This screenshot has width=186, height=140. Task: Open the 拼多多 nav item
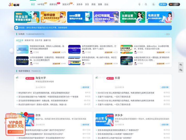(x=80, y=4)
